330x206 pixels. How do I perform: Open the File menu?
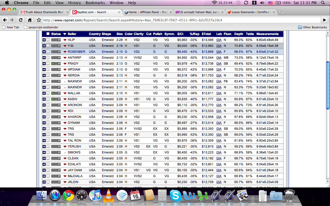coord(36,3)
